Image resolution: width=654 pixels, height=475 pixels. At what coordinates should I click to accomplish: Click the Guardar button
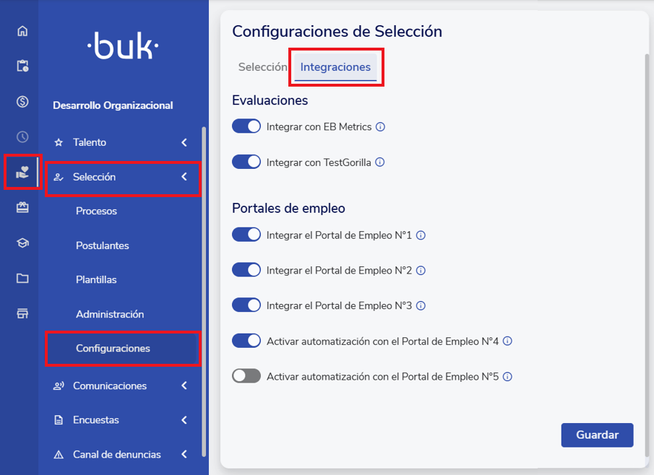point(597,435)
